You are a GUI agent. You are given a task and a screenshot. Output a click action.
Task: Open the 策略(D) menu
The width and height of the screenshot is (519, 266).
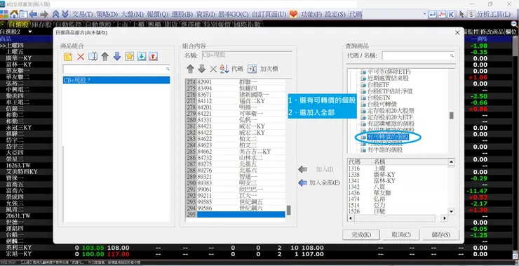107,14
